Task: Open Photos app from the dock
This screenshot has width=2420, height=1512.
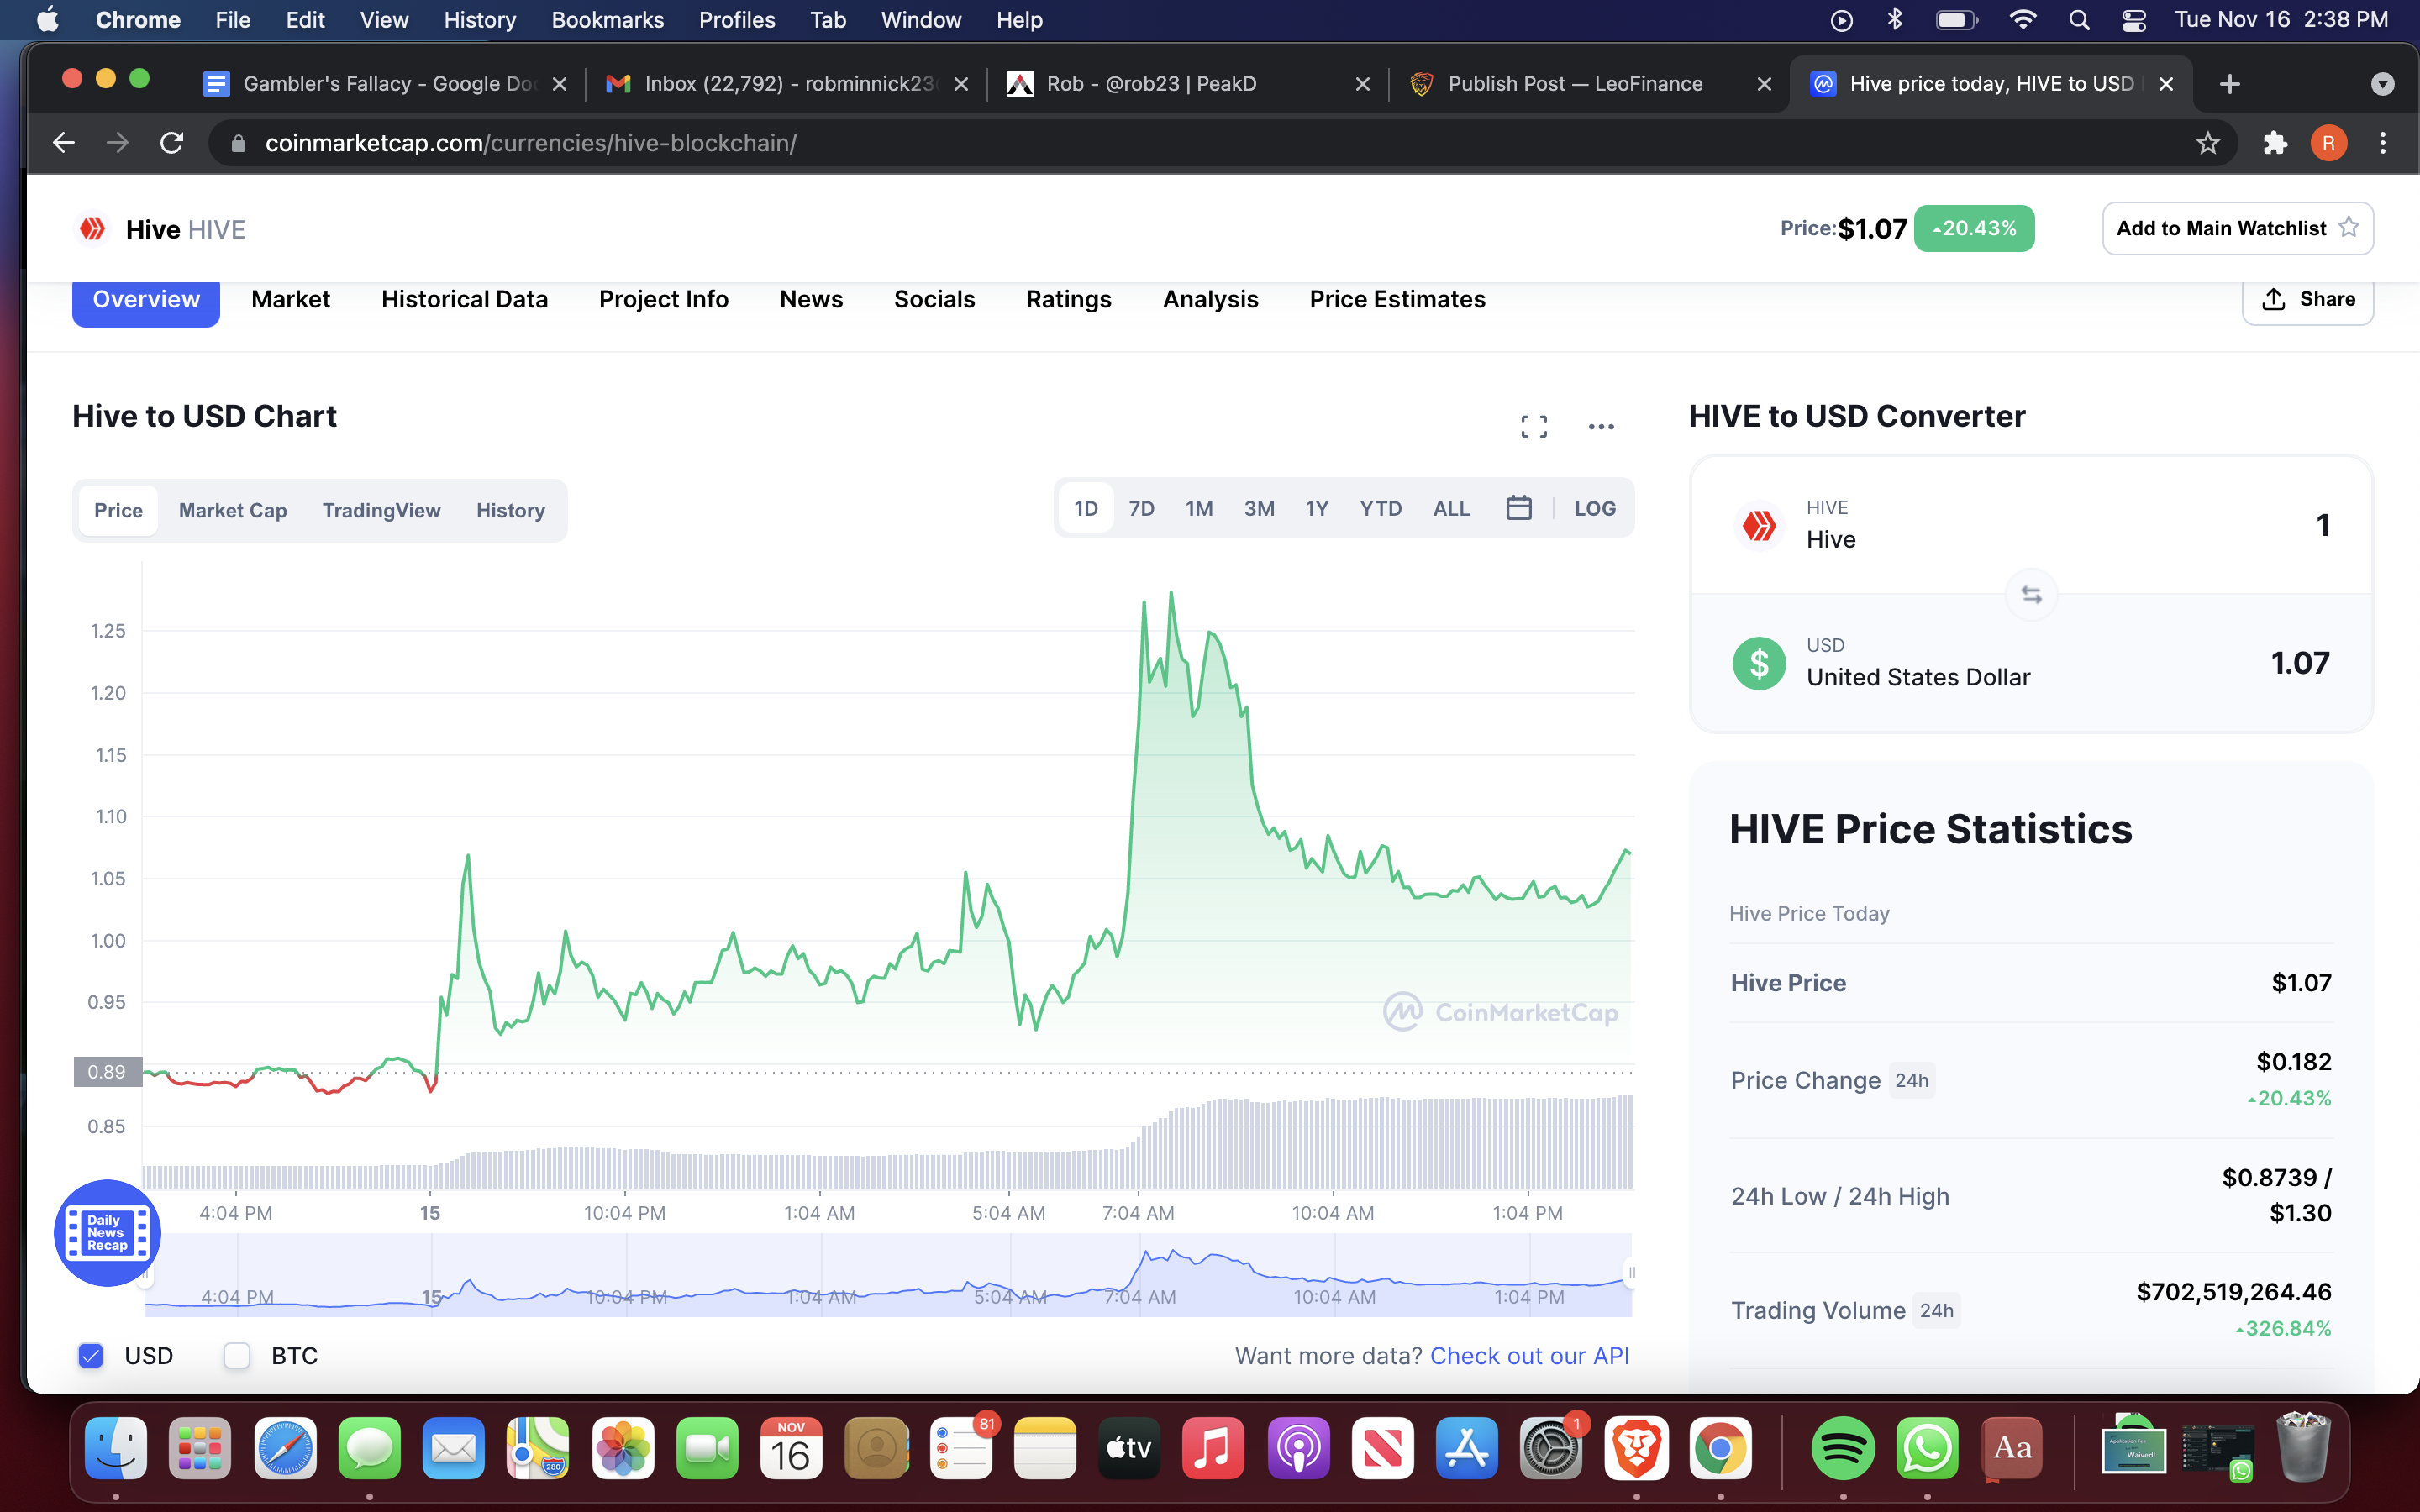Action: pyautogui.click(x=623, y=1448)
